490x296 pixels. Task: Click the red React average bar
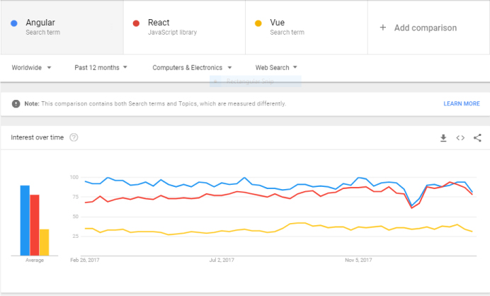point(35,225)
